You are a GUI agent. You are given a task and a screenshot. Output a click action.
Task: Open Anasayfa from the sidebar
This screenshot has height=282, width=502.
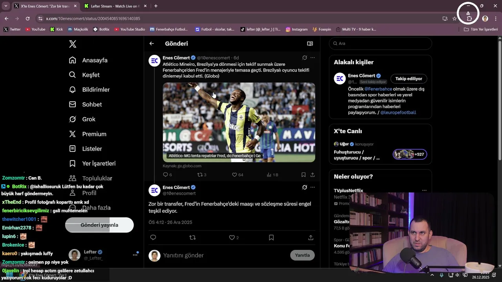tap(88, 60)
